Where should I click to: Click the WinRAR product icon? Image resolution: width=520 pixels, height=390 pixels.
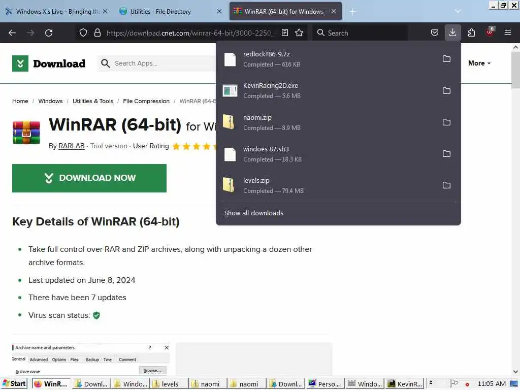click(x=26, y=133)
